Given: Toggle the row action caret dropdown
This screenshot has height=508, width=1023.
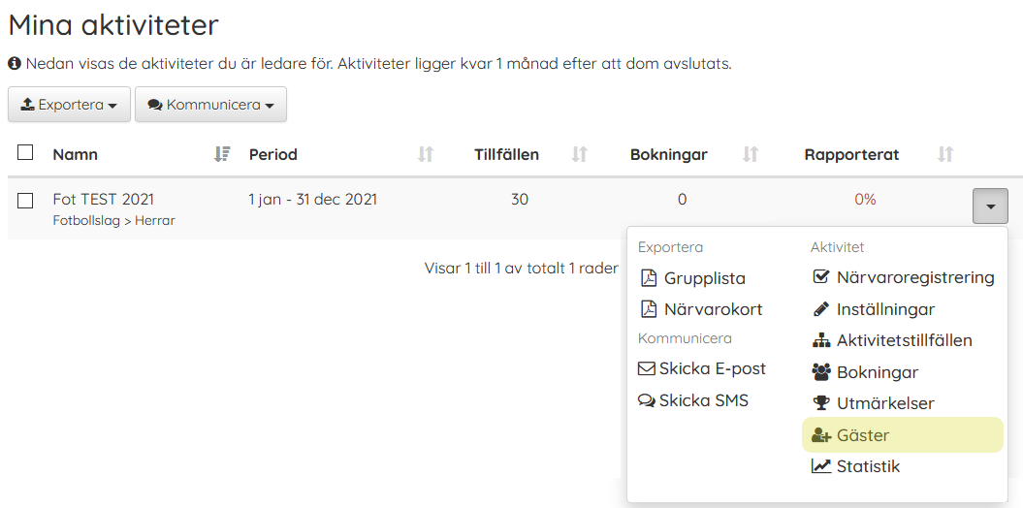Looking at the screenshot, I should 990,206.
